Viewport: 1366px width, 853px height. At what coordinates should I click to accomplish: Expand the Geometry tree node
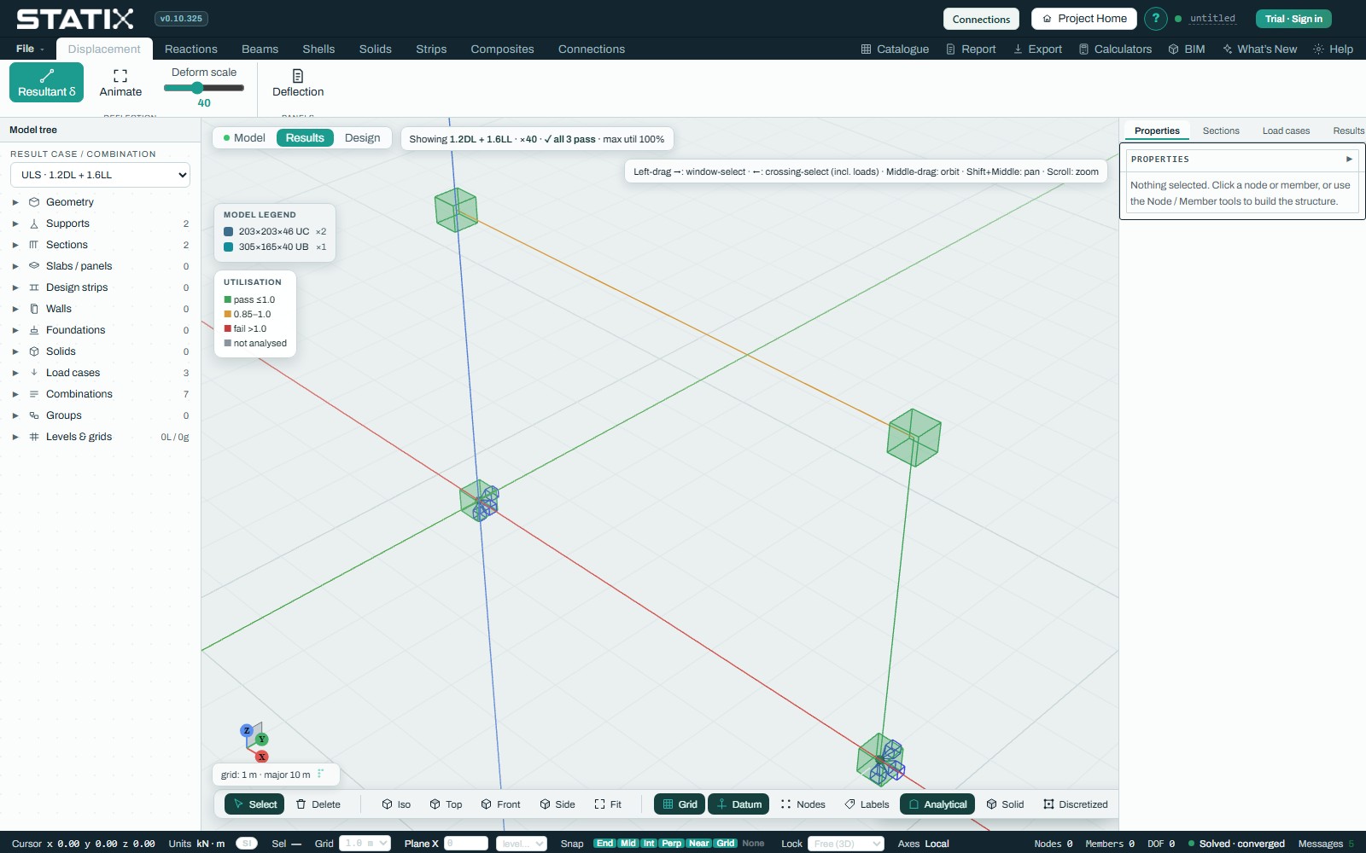coord(15,202)
